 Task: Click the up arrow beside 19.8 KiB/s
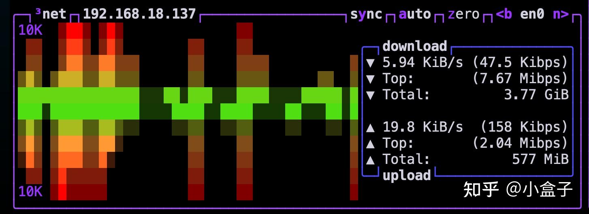(370, 128)
